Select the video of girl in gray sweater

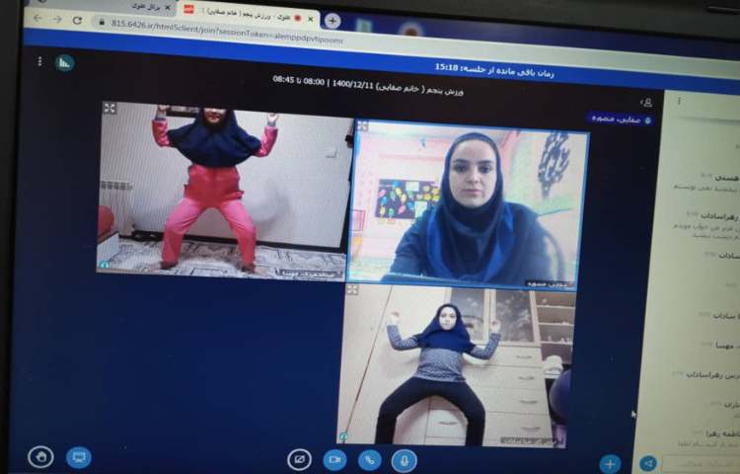456,365
